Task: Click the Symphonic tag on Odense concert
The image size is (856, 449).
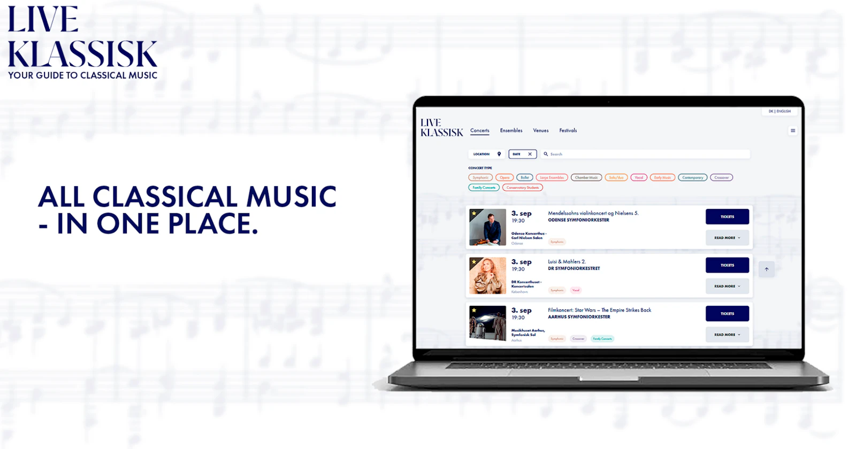Action: point(557,242)
